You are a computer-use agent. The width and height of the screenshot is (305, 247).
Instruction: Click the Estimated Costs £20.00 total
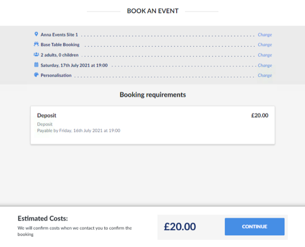click(180, 226)
